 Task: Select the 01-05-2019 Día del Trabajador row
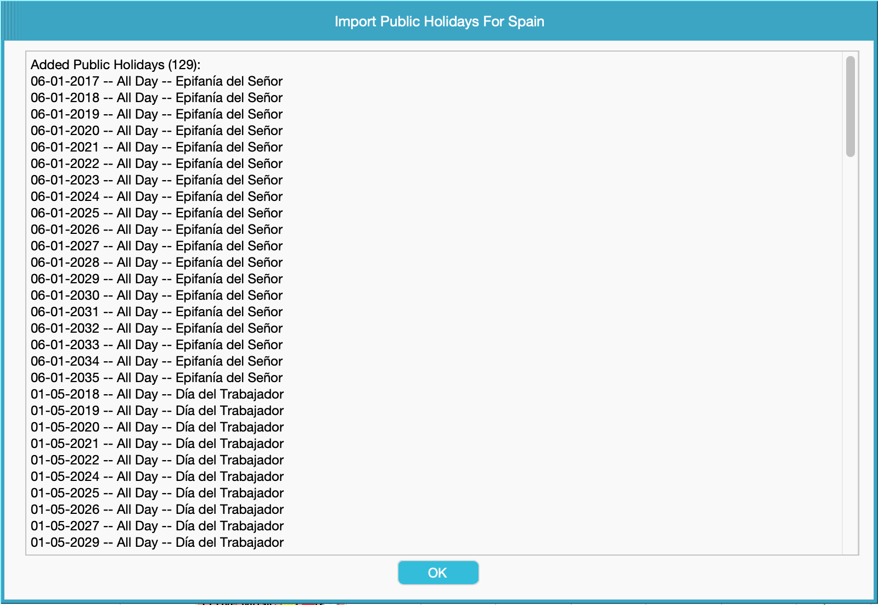(x=157, y=411)
